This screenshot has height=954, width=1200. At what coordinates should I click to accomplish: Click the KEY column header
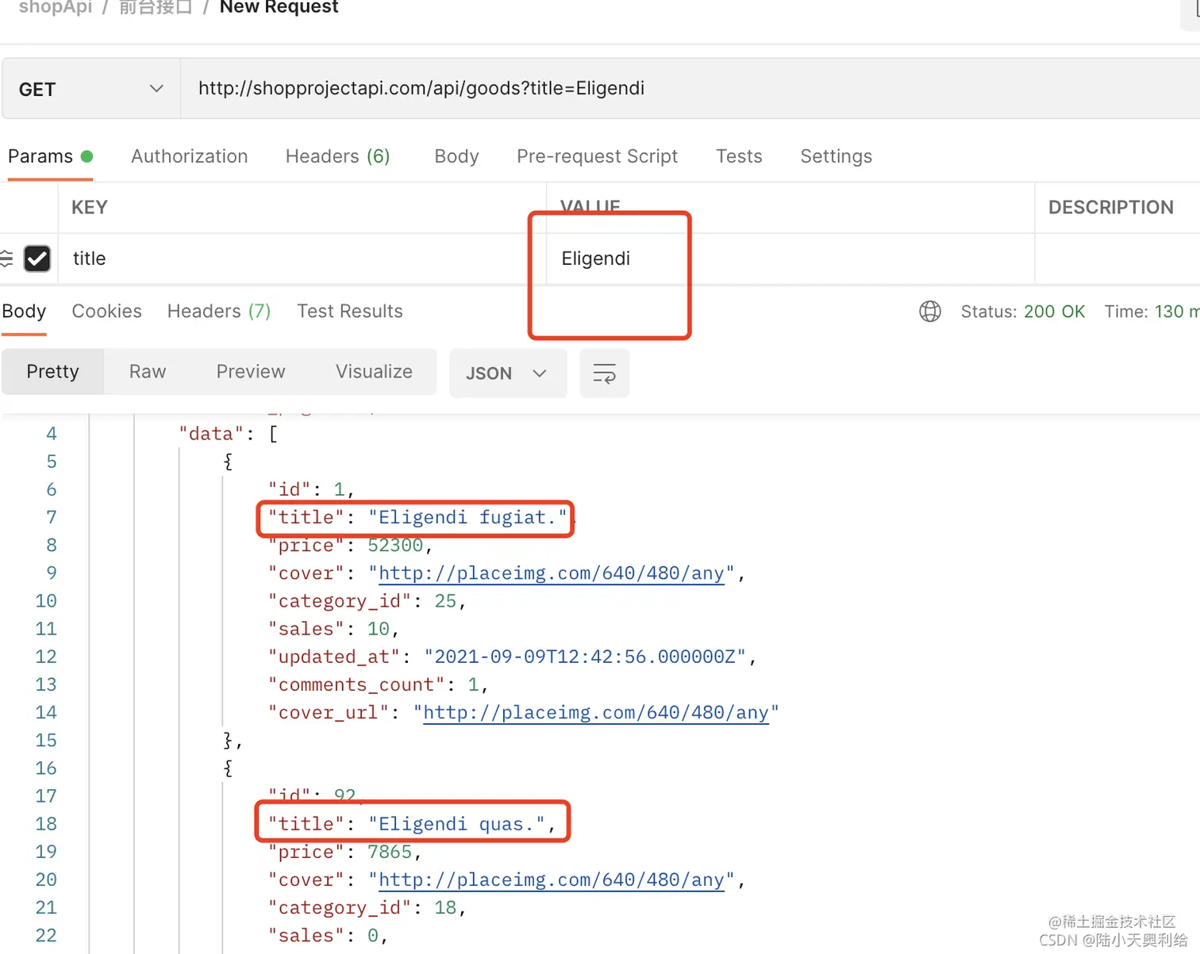pos(90,208)
